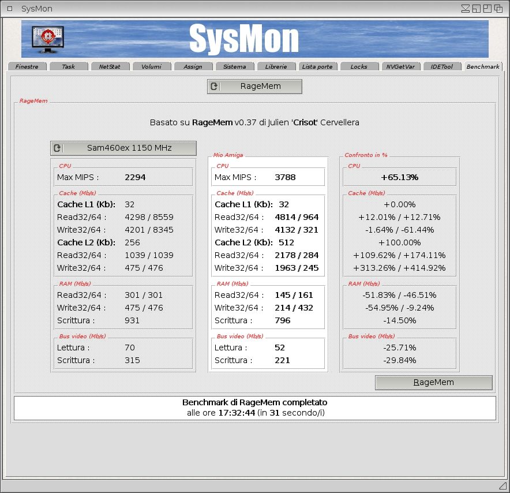Open the Task tab

(69, 67)
